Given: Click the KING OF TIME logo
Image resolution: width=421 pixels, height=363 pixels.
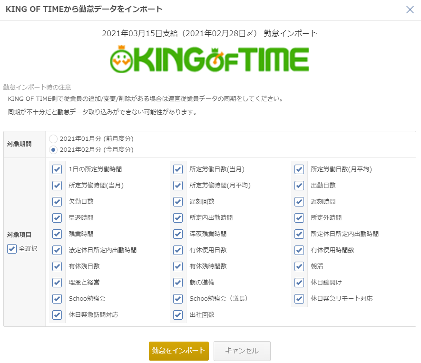Looking at the screenshot, I should pos(210,59).
